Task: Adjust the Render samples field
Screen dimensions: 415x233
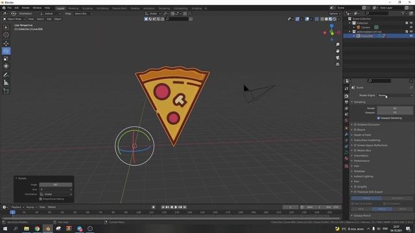Action: click(x=395, y=108)
